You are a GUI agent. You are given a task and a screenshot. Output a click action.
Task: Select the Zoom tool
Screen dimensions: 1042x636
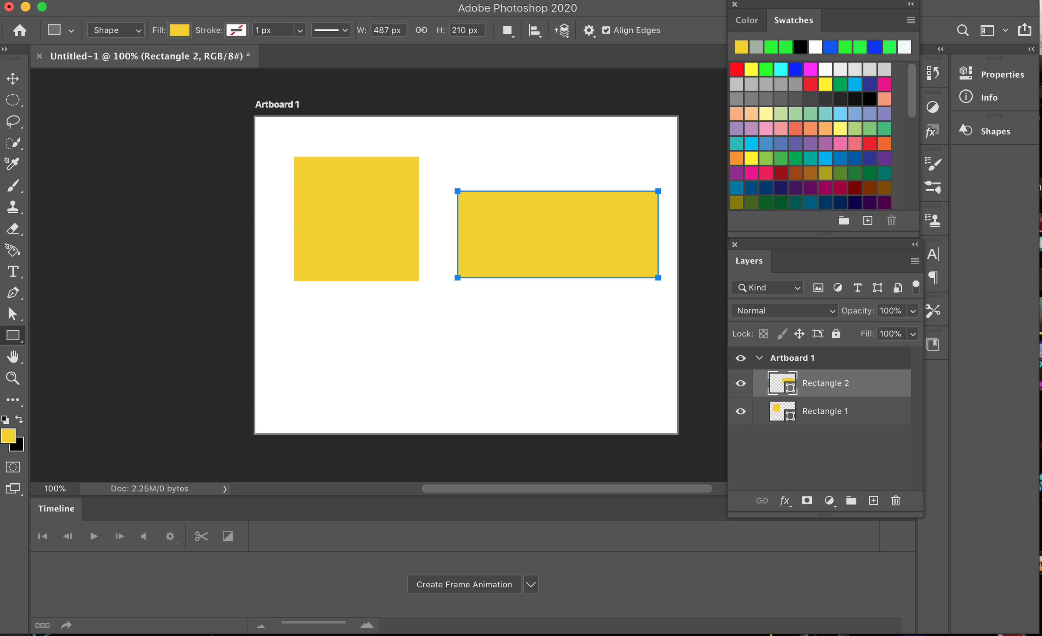click(x=13, y=378)
